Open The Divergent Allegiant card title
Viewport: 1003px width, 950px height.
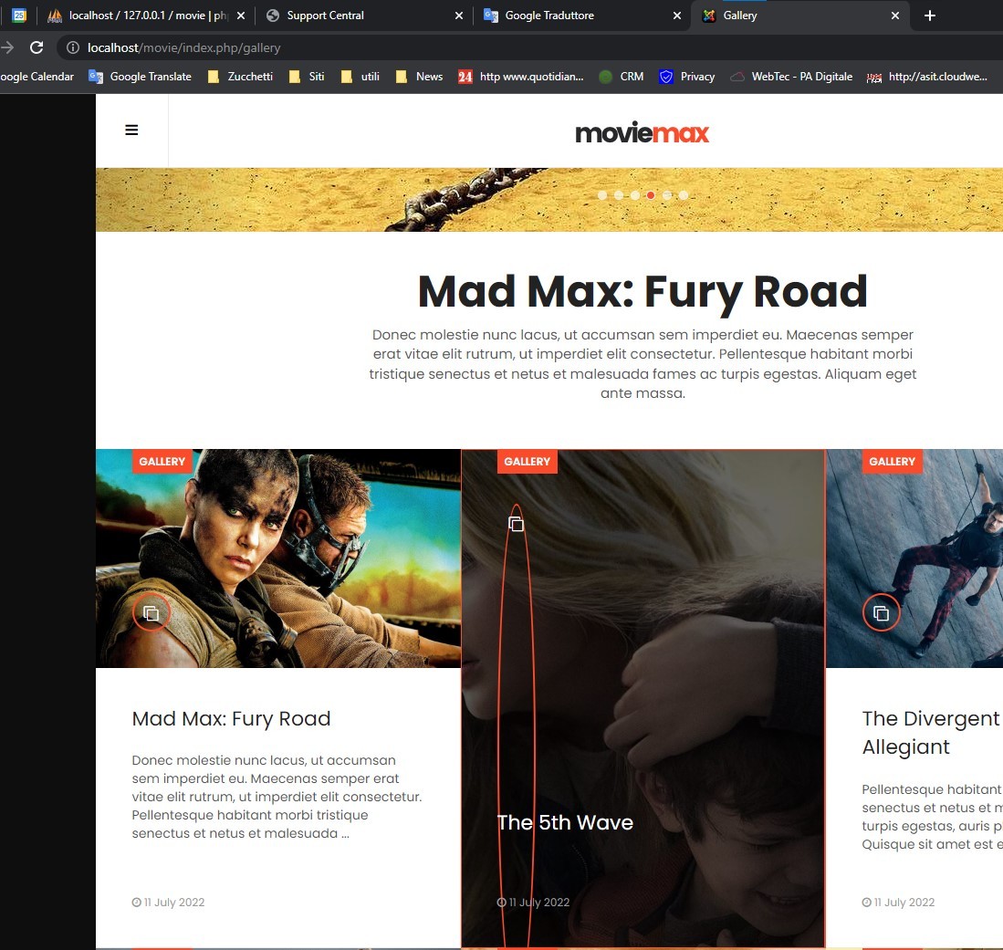tap(931, 733)
